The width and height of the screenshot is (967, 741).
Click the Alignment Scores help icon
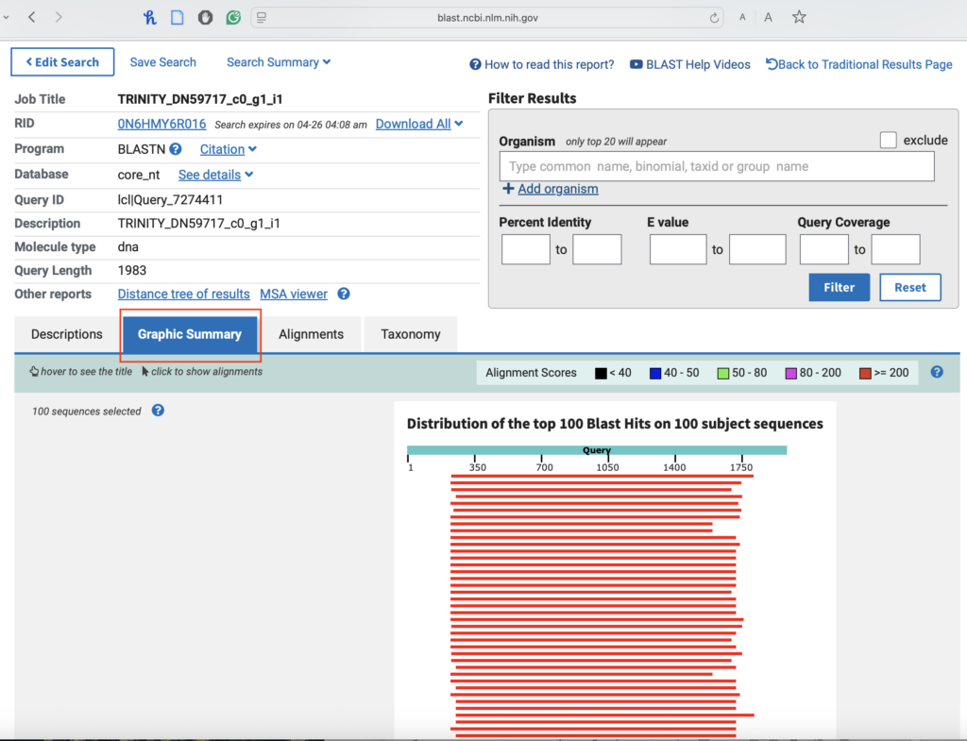(937, 372)
